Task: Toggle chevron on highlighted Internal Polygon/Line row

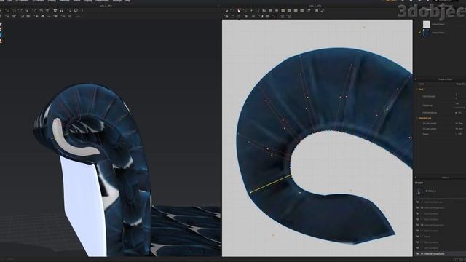Action: (x=417, y=254)
